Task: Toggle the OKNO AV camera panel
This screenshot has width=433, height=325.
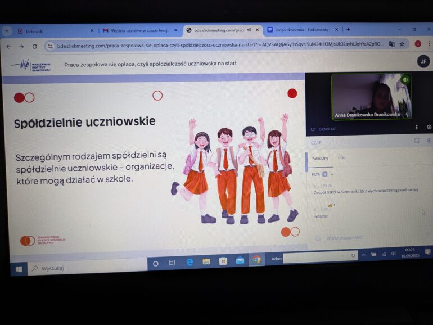Action: pos(323,129)
